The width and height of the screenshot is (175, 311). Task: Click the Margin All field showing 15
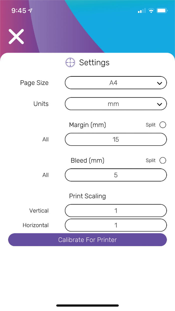coord(116,139)
